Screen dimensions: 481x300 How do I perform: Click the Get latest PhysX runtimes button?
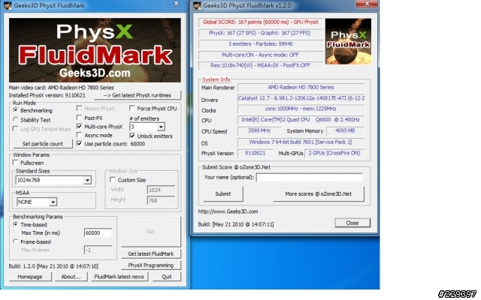pyautogui.click(x=137, y=95)
